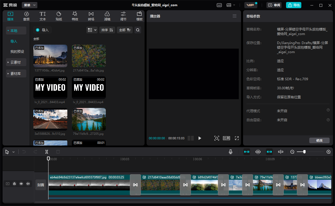
Task: Toggle track visibility eye icon
Action: coord(21,184)
